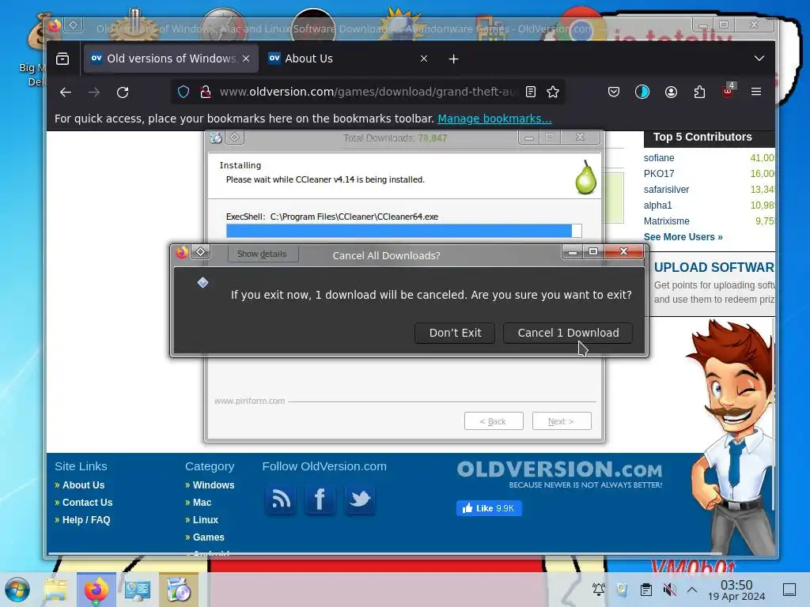Close the Old versions of Windows tab

tap(246, 58)
